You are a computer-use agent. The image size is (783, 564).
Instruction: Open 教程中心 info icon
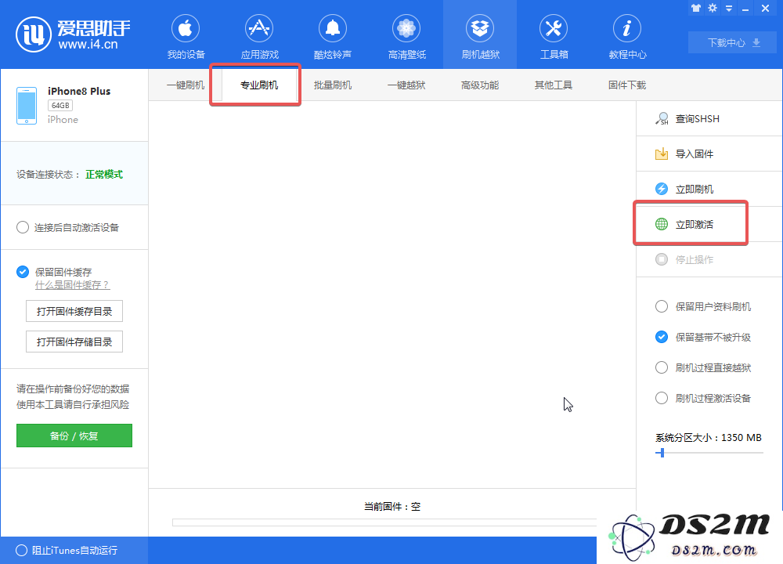pos(627,28)
